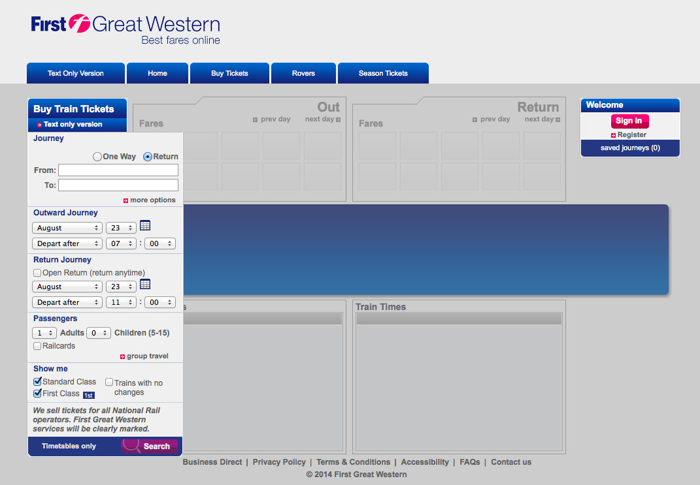Click the Search button

pyautogui.click(x=150, y=446)
